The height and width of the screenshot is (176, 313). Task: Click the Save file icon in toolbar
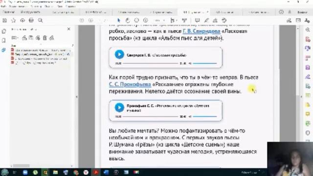pyautogui.click(x=4, y=21)
